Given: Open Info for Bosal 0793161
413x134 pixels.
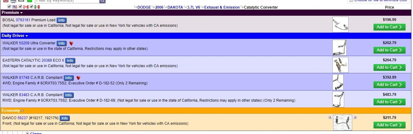Looking at the screenshot, I should coord(61,20).
